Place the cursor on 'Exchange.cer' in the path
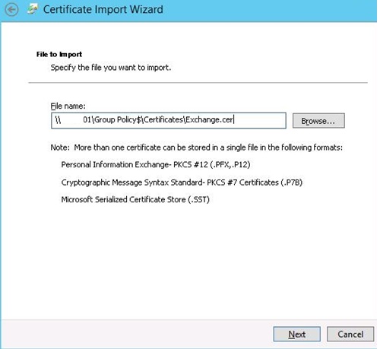The height and width of the screenshot is (349, 380). coord(209,119)
